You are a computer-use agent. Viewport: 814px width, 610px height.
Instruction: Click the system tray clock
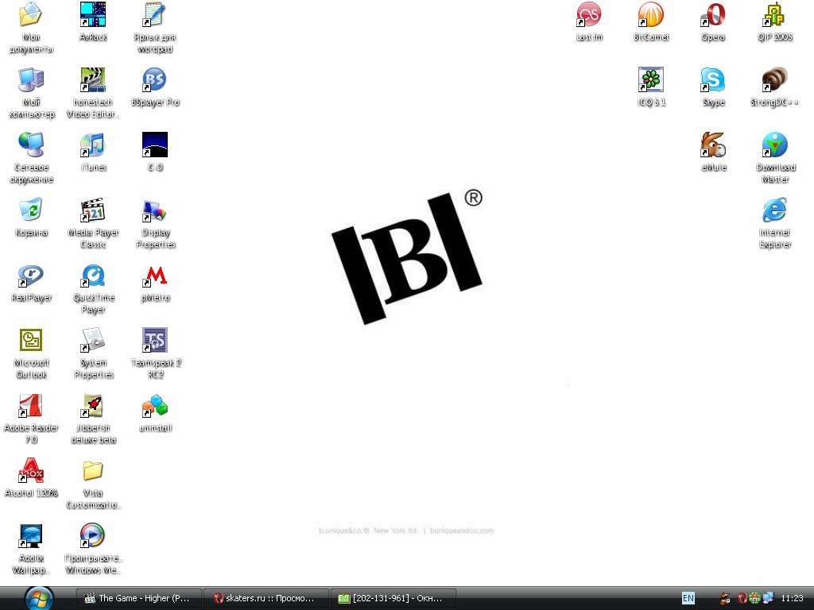coord(792,598)
